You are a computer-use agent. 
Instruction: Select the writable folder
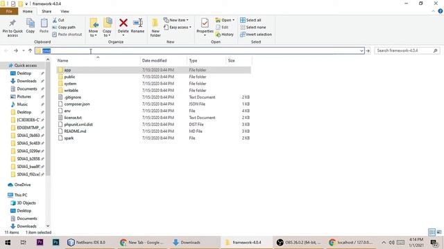[x=153, y=91]
